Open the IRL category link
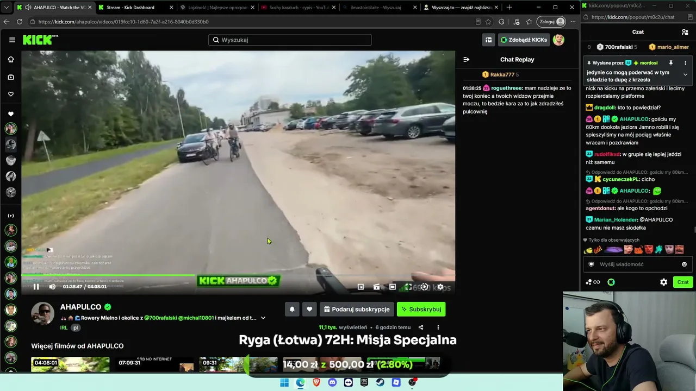The image size is (696, 391). coord(64,328)
